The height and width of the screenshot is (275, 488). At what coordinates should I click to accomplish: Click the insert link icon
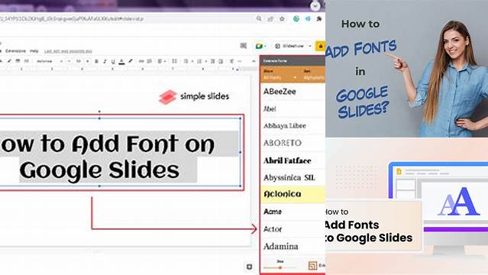pos(141,61)
